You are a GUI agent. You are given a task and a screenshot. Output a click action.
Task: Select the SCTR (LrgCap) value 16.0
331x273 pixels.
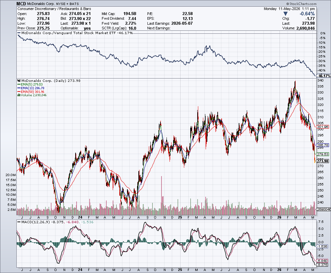pyautogui.click(x=132, y=28)
